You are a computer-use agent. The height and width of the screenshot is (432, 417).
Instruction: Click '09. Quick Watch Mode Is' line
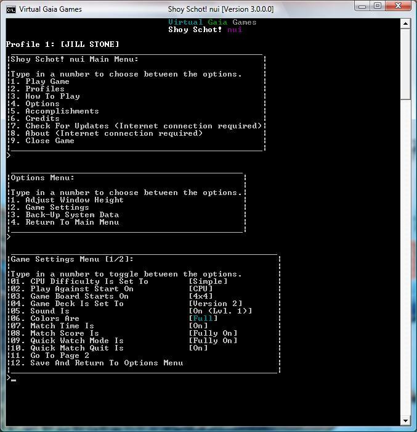(67, 341)
